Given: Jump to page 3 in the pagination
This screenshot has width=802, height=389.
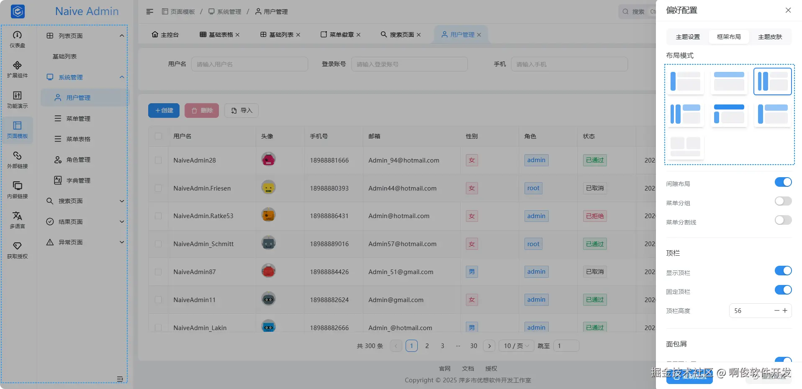Looking at the screenshot, I should (442, 346).
